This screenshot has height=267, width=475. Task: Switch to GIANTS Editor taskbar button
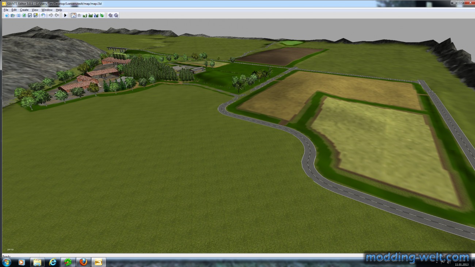click(99, 262)
